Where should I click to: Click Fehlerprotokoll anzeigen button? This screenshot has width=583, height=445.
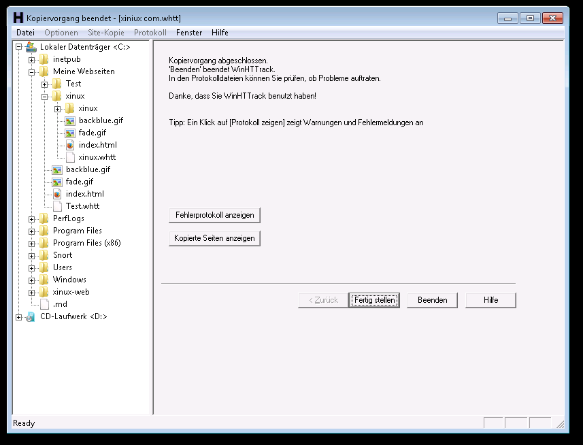pyautogui.click(x=214, y=215)
